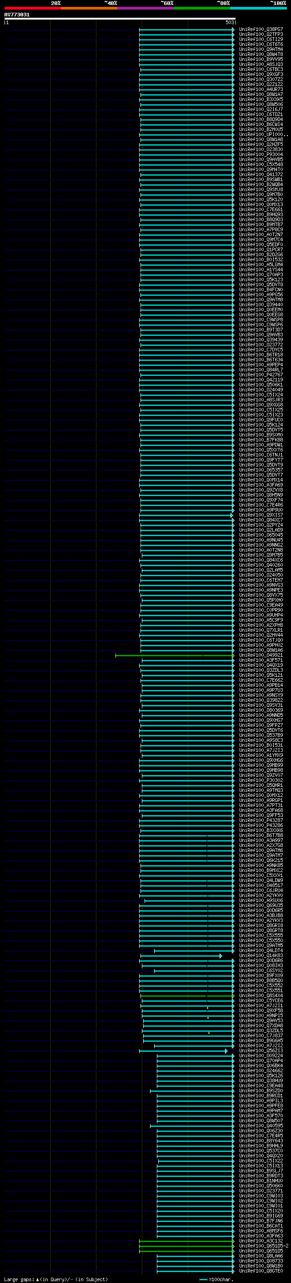Select hit label UniRef100_Q5EDF0
Image resolution: width=291 pixels, height=1283 pixels.
(x=261, y=244)
